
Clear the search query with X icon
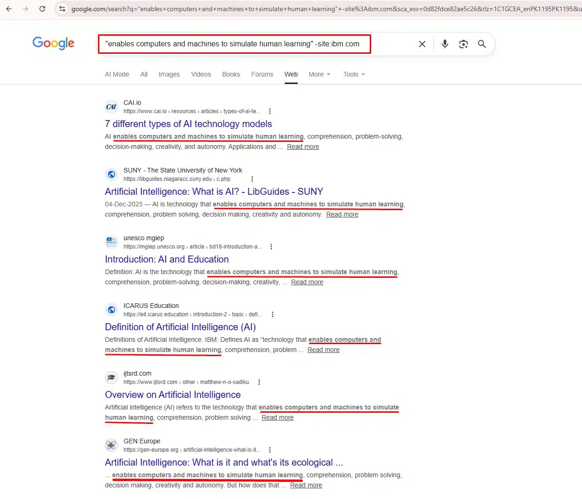coord(422,44)
